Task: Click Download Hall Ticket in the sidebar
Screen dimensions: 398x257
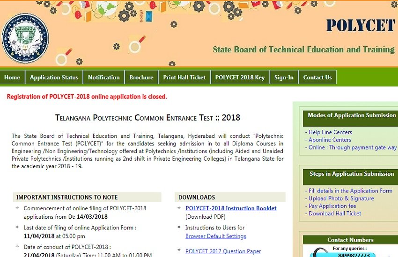Action: 335,213
